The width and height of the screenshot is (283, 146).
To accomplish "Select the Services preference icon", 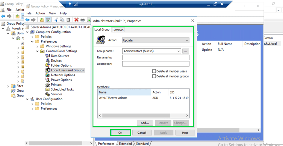I will pos(48,94).
